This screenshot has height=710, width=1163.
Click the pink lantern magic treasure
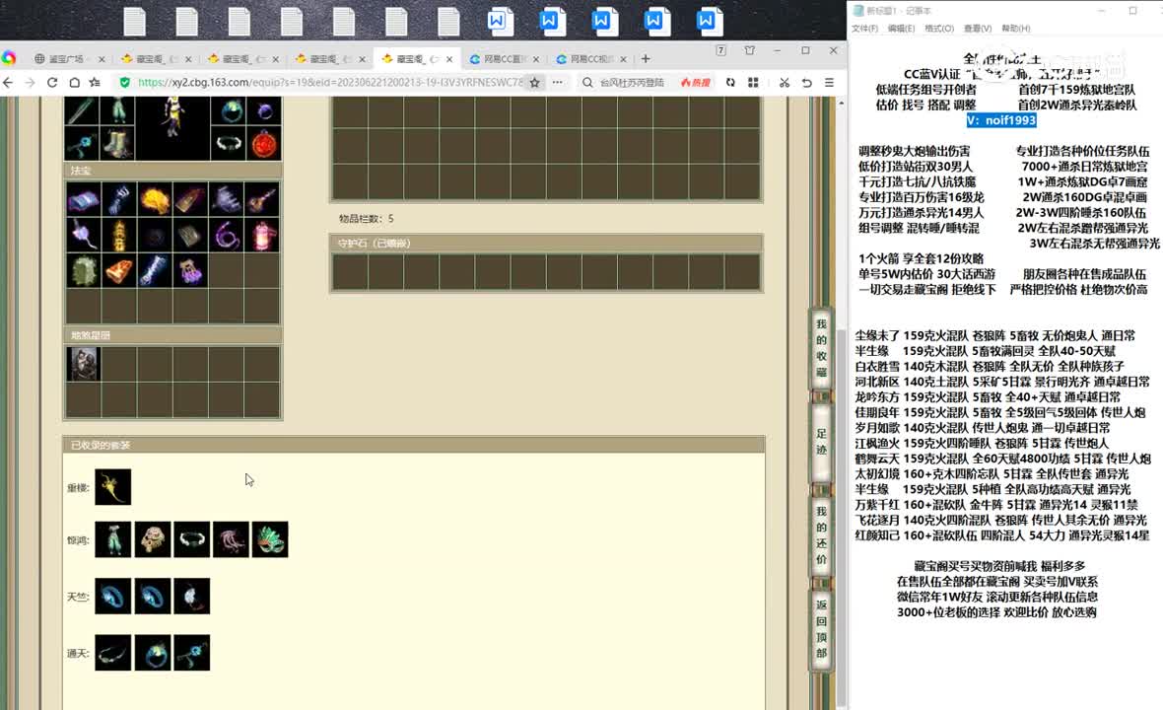point(262,236)
